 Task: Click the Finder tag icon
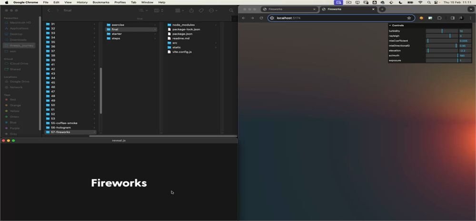(201, 10)
